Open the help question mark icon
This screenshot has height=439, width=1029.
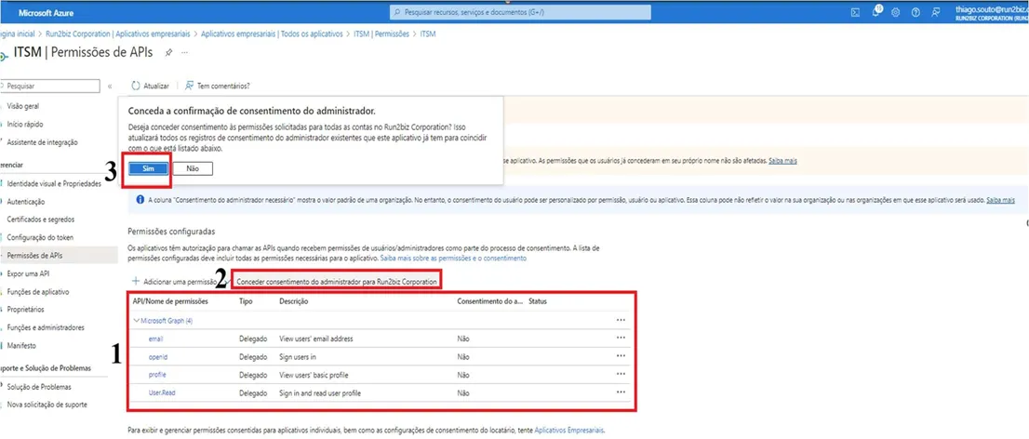pyautogui.click(x=915, y=12)
